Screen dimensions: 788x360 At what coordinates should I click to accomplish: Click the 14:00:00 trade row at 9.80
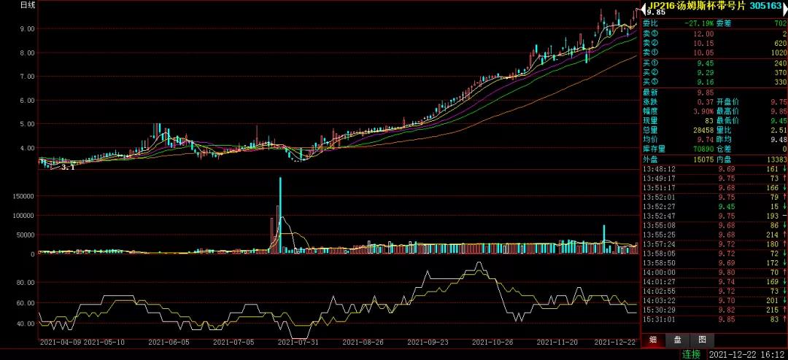click(x=713, y=272)
